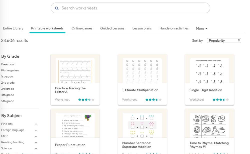Click the magnifying glass search icon

57,8
